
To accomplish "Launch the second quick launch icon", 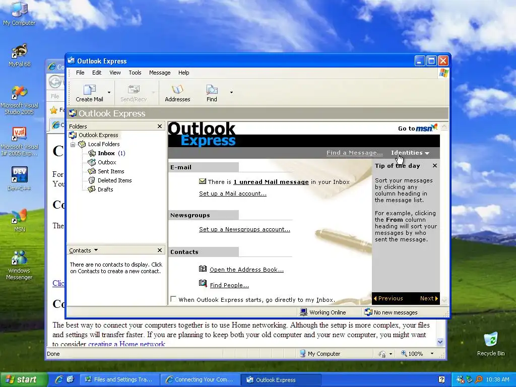I will 70,379.
